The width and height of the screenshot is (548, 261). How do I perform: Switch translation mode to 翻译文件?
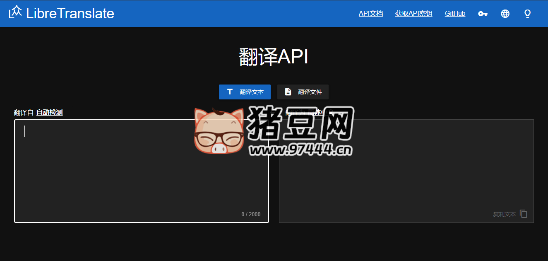[x=303, y=92]
